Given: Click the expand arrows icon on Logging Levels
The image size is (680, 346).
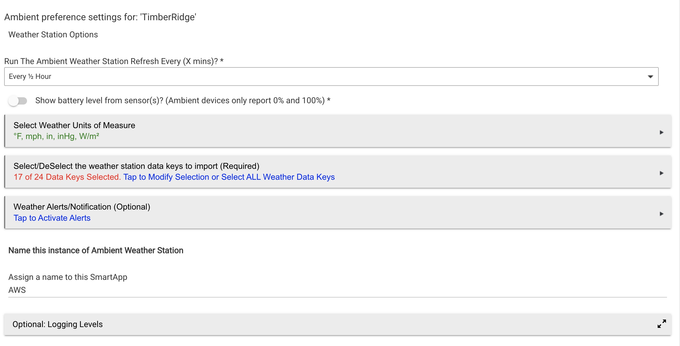Looking at the screenshot, I should pos(662,324).
